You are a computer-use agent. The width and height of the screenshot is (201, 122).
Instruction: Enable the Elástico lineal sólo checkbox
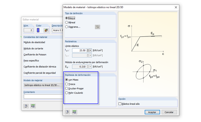(120, 104)
